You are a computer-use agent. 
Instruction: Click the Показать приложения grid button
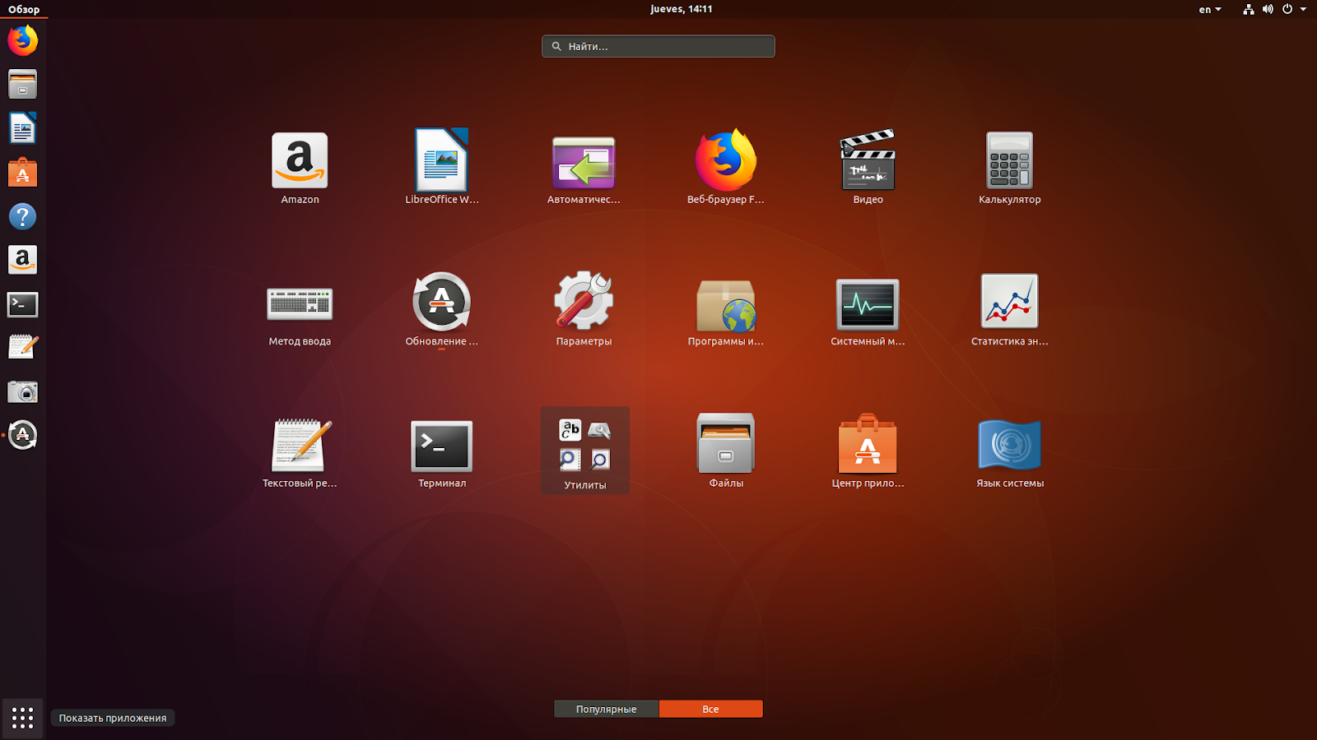tap(23, 718)
